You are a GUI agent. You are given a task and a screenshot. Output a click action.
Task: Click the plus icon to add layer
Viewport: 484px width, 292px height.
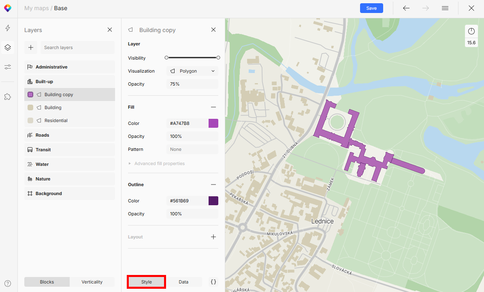31,47
